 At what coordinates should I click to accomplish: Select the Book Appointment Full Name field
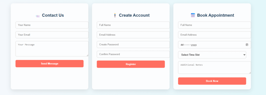coord(214,25)
